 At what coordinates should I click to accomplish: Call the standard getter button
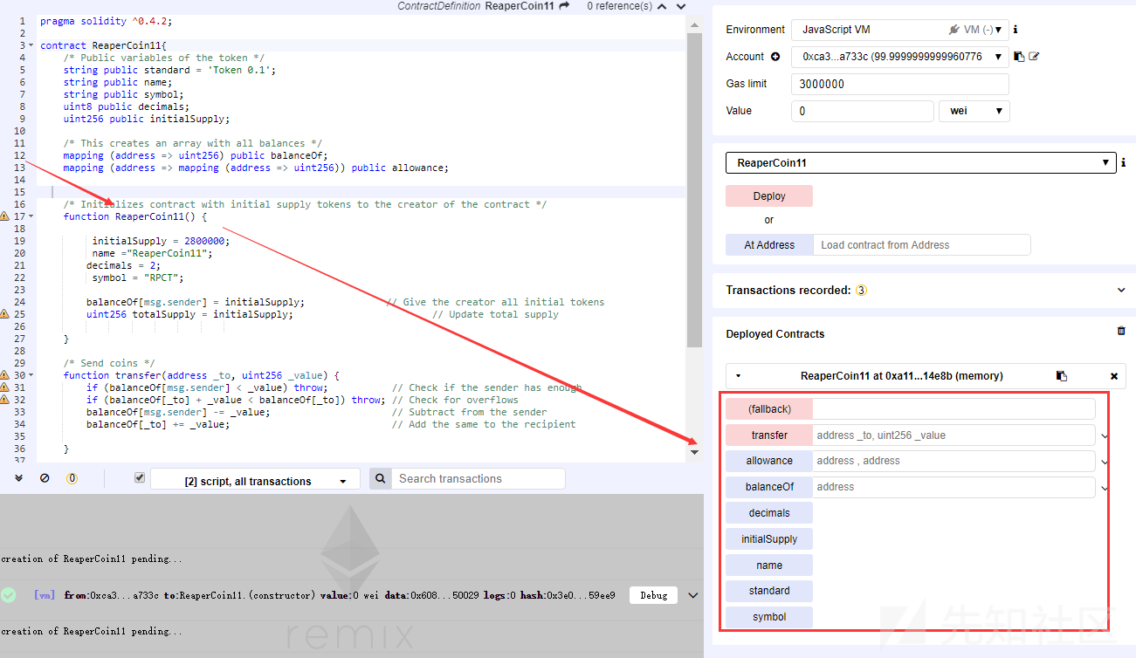(768, 591)
